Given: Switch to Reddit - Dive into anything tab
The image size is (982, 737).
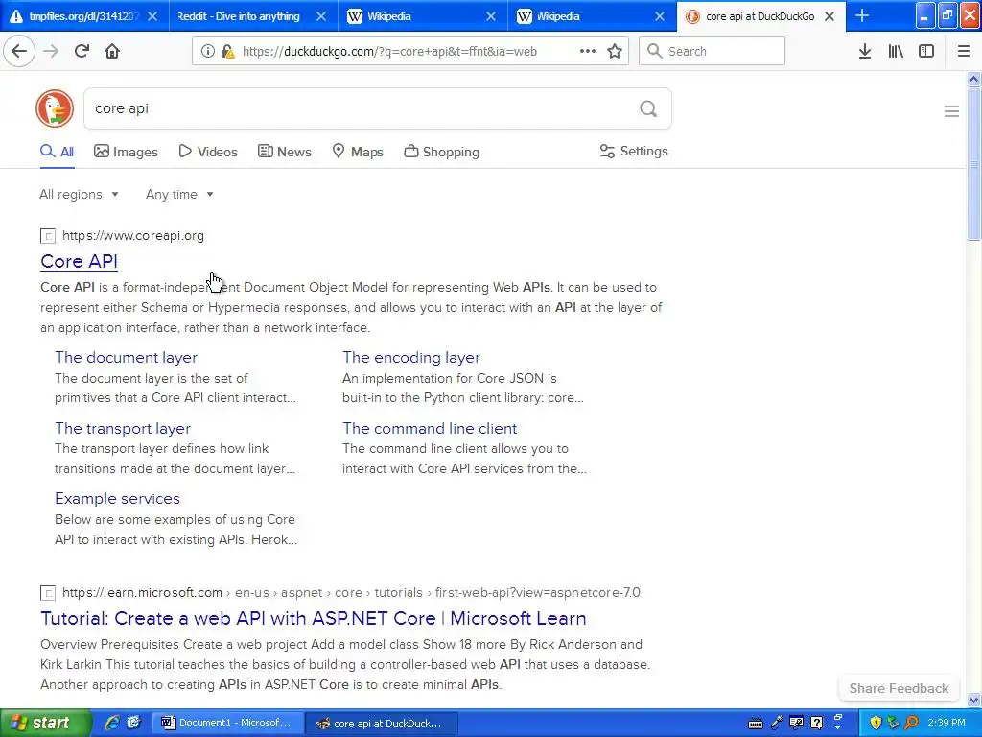Looking at the screenshot, I should pyautogui.click(x=239, y=16).
